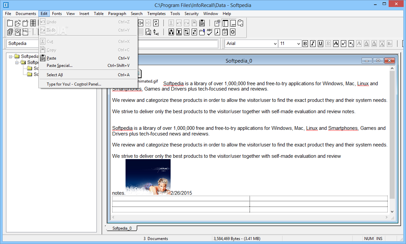Choose Select All in Edit menu
The image size is (406, 244).
pos(88,75)
